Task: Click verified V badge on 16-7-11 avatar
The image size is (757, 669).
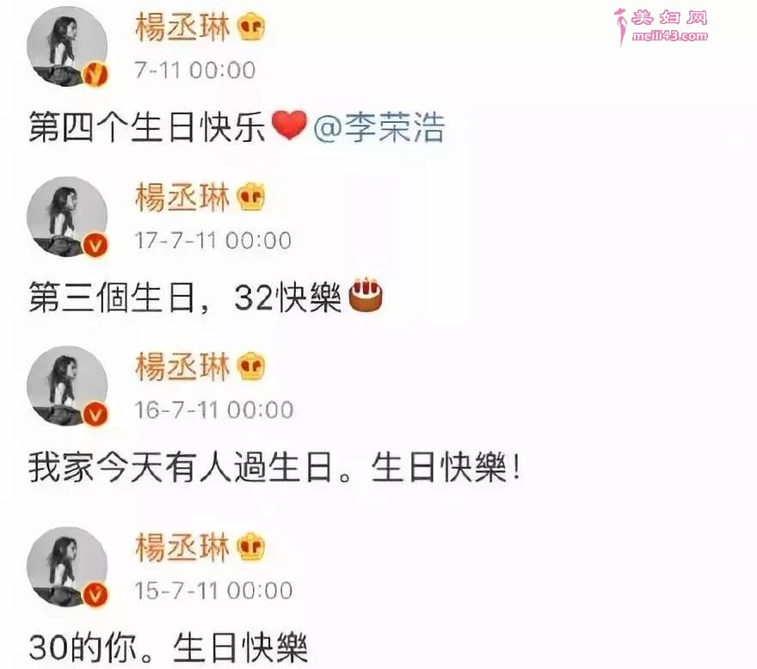Action: click(95, 414)
